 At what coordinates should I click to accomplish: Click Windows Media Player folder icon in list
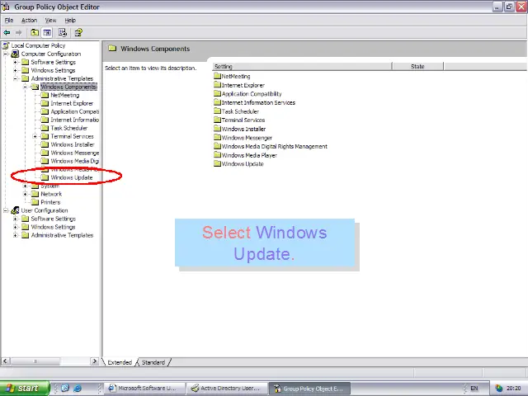(218, 155)
